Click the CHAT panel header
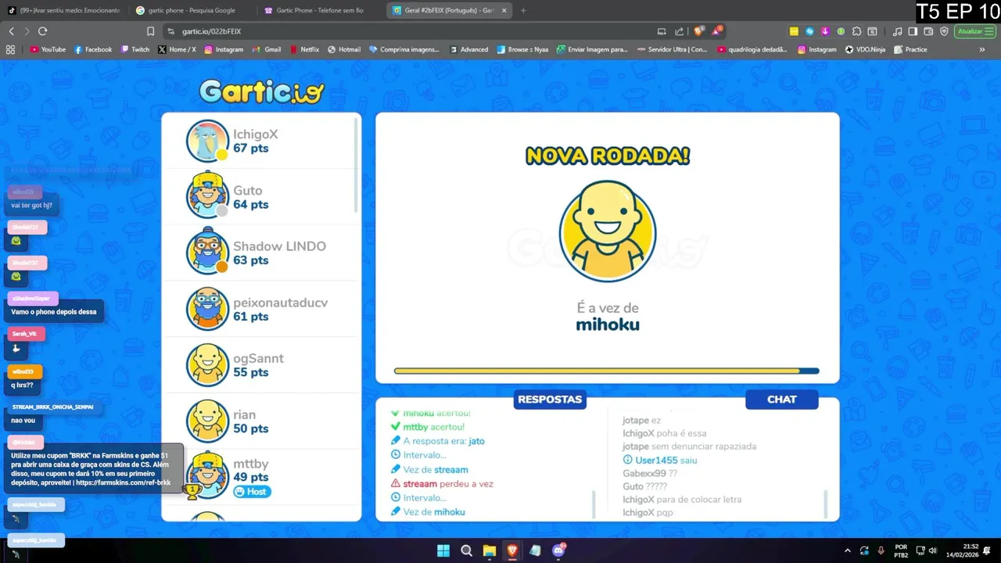 coord(781,400)
